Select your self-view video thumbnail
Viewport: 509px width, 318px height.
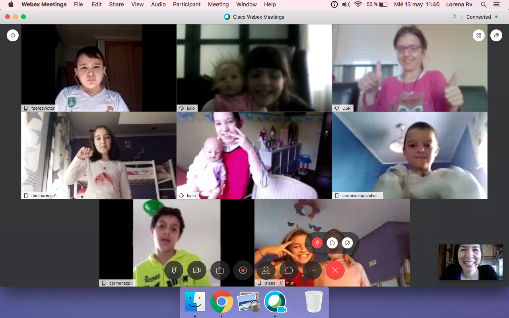(470, 262)
